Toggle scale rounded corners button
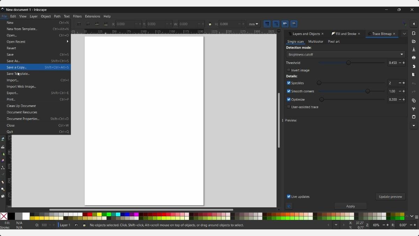This screenshot has height=236, width=419. click(276, 24)
